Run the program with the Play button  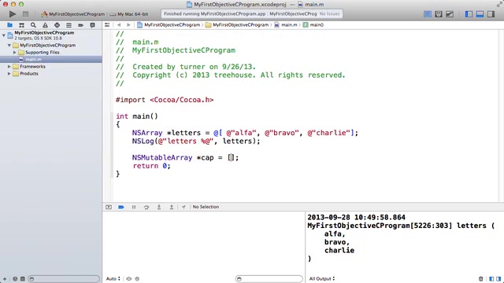coord(13,14)
